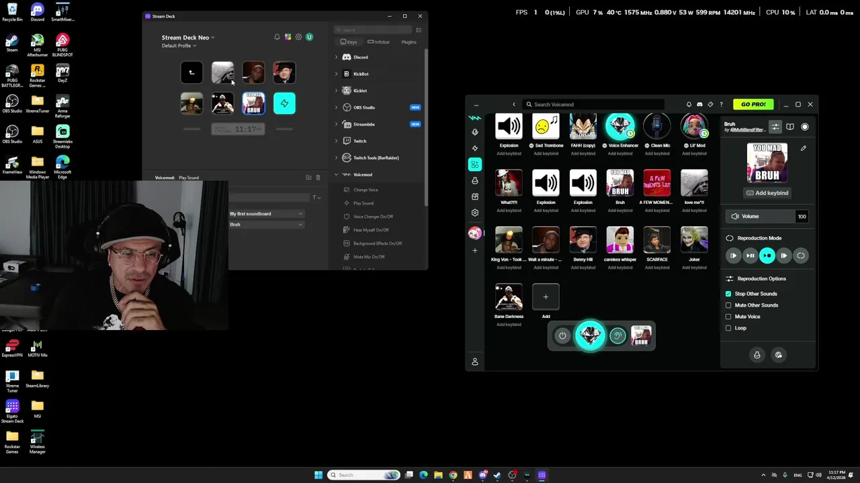Click flask button at bottom of Bruh panel

click(757, 355)
